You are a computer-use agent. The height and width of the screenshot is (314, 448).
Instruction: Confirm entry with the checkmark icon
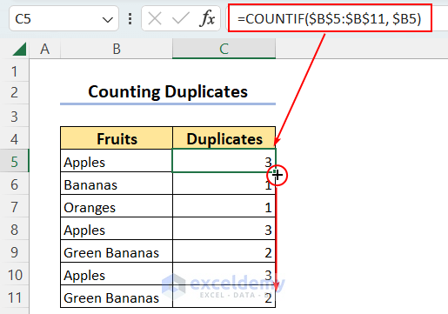point(180,19)
